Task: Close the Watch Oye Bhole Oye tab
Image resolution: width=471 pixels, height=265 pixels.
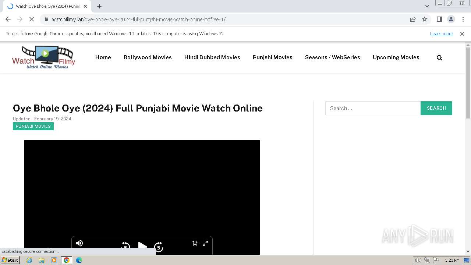Action: coord(85,6)
